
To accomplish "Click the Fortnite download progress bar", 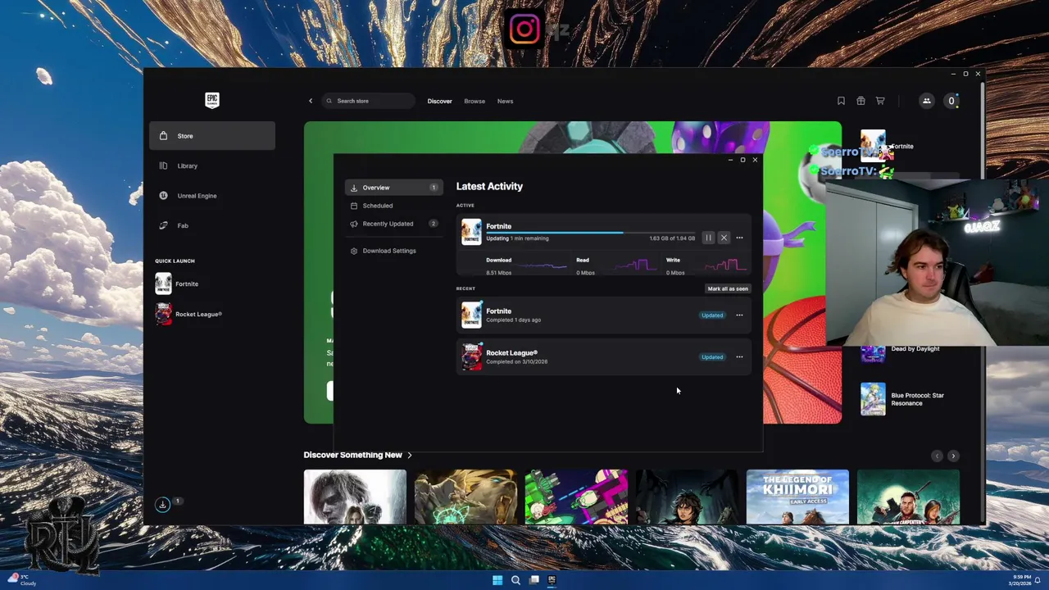I will point(590,233).
